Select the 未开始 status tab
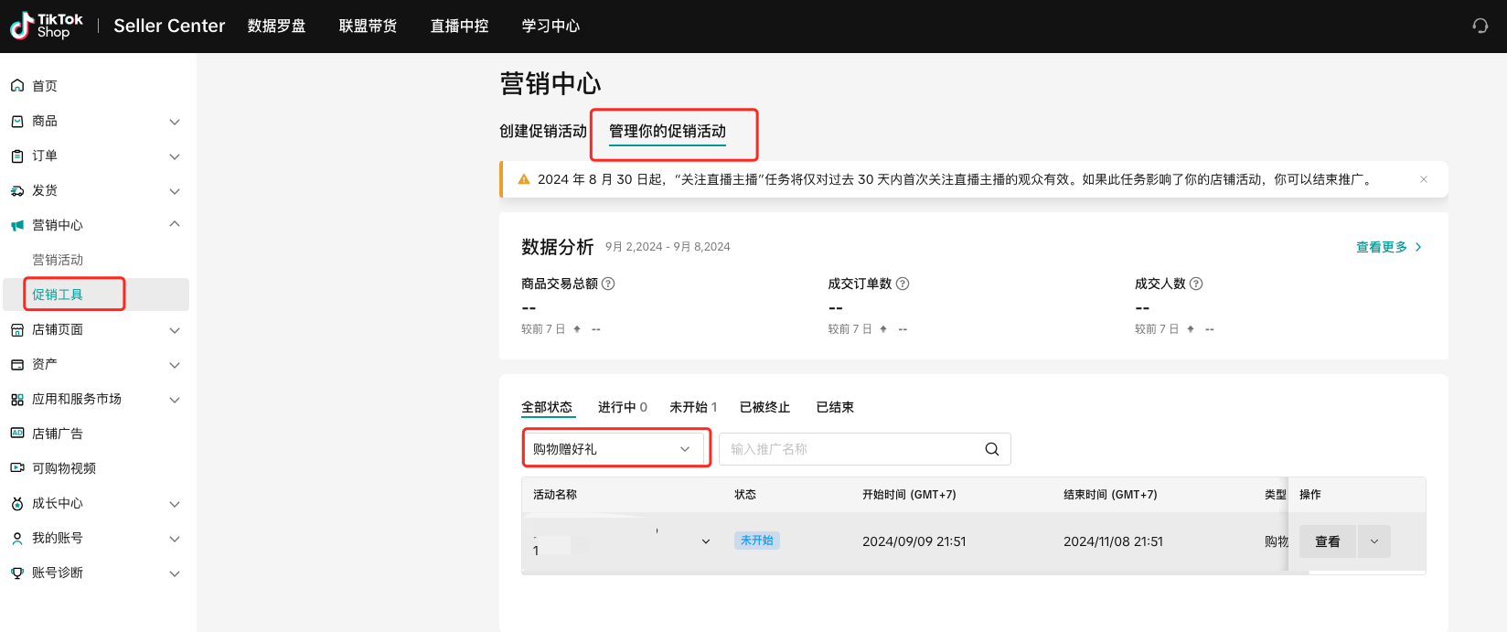Screen dimensions: 1507x632 click(x=692, y=407)
